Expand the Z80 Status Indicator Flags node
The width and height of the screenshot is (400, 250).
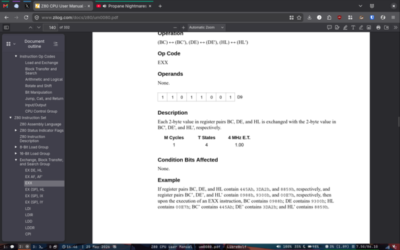[x=16, y=131]
